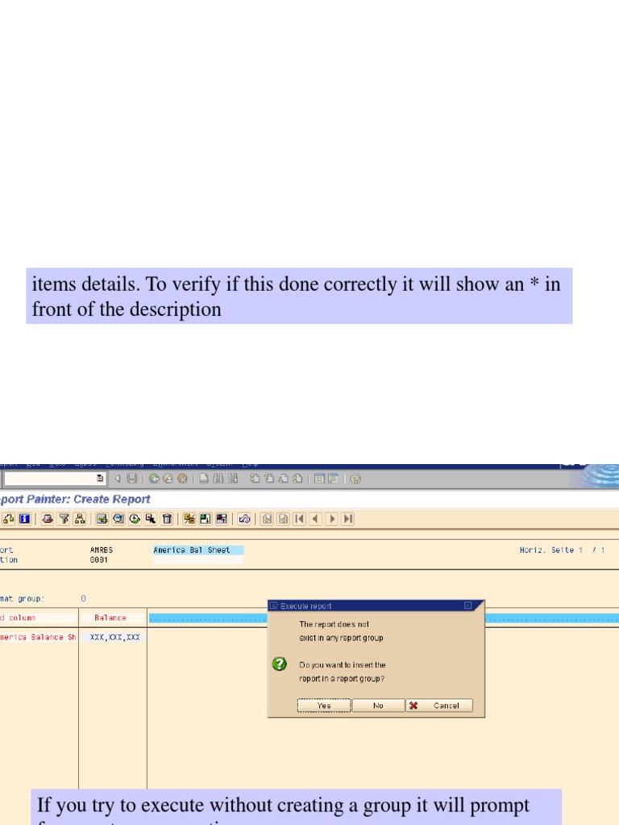Click the first column navigation arrow

pyautogui.click(x=300, y=519)
